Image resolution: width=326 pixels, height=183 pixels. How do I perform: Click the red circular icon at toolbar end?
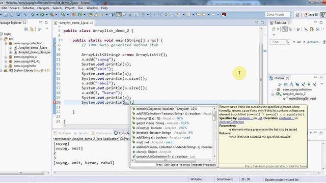pyautogui.click(x=224, y=15)
